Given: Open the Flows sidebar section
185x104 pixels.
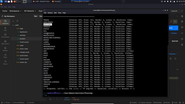Looking at the screenshot, I should click(x=5, y=56).
